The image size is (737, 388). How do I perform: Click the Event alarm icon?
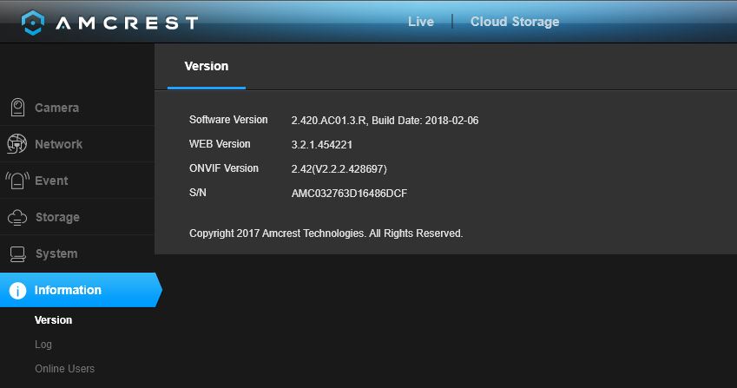pos(17,181)
